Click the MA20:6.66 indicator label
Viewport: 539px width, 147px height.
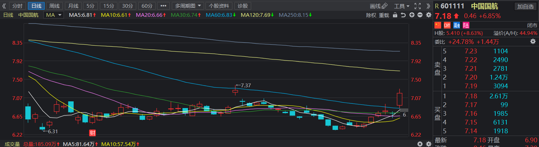[151, 15]
